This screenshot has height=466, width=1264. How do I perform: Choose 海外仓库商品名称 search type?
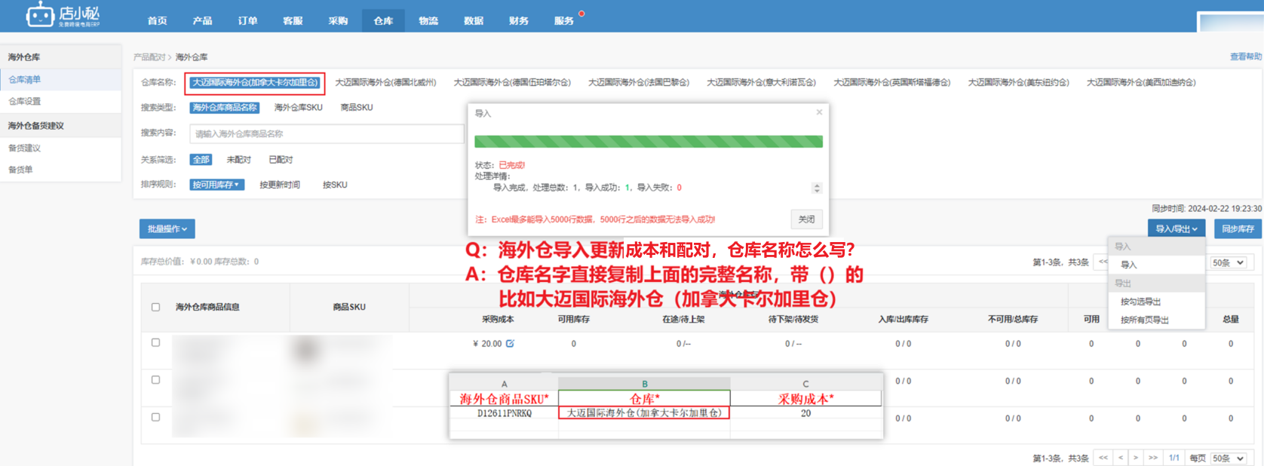coord(225,108)
